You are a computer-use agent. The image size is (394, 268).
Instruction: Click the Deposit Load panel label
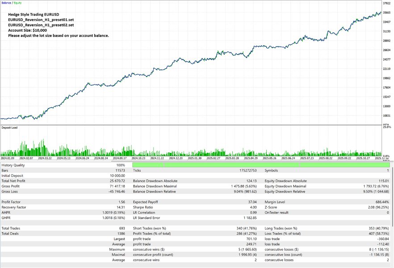tap(11, 126)
